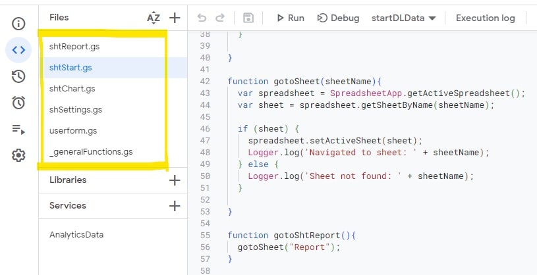Open the project history icon
This screenshot has height=275, width=537.
[18, 76]
